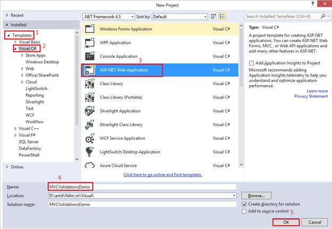Screen dimensions: 332x229
Task: Click the tree pane scroll down arrow
Action: [x=77, y=159]
